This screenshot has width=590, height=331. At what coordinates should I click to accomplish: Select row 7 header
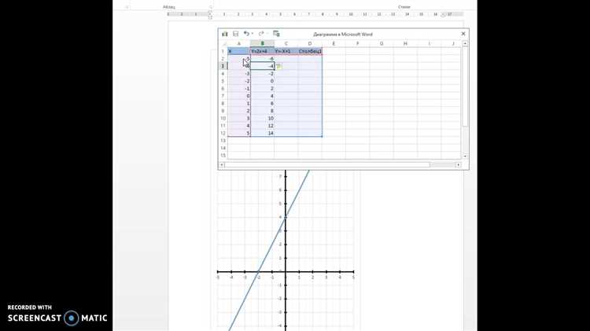[x=223, y=96]
